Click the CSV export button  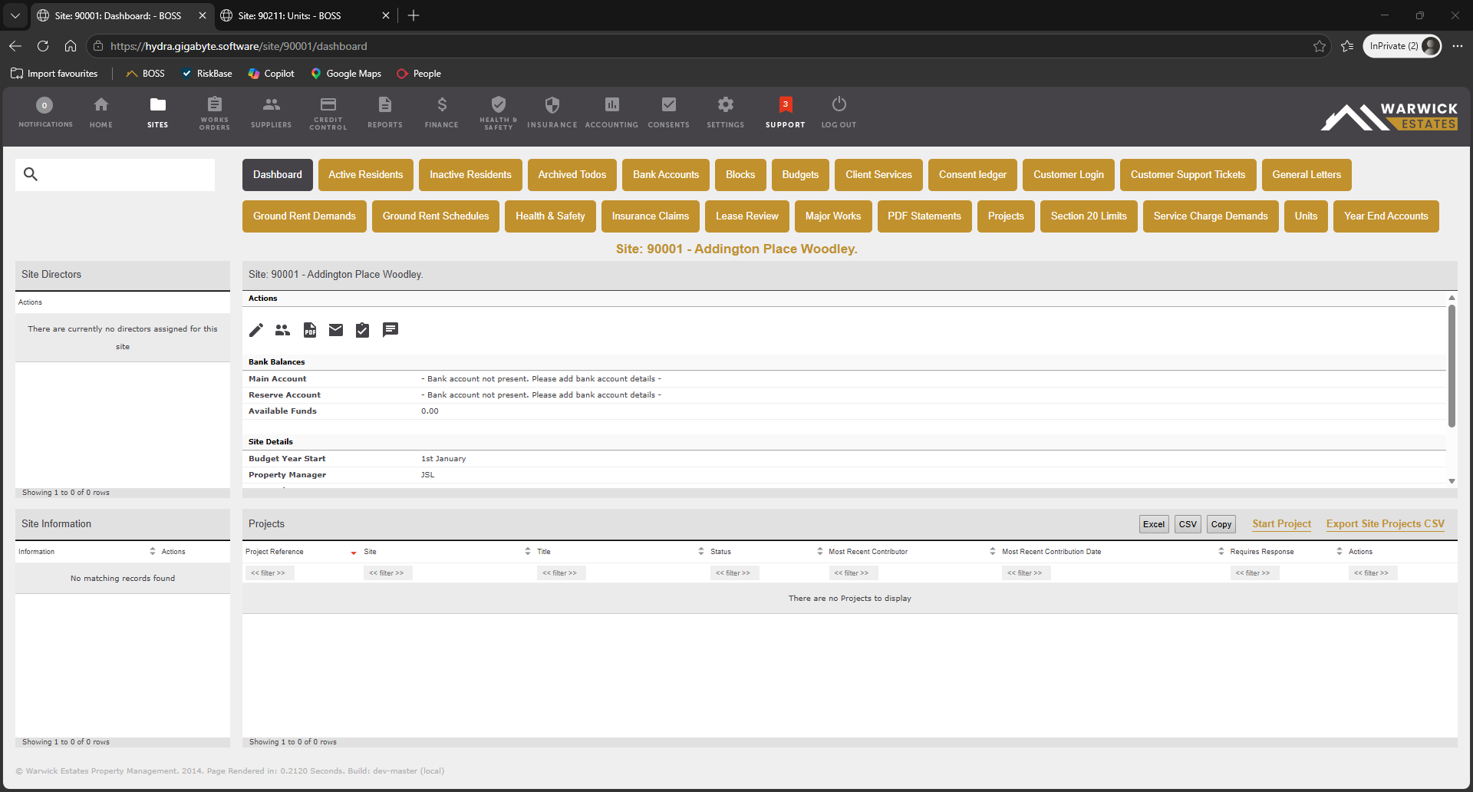point(1188,524)
